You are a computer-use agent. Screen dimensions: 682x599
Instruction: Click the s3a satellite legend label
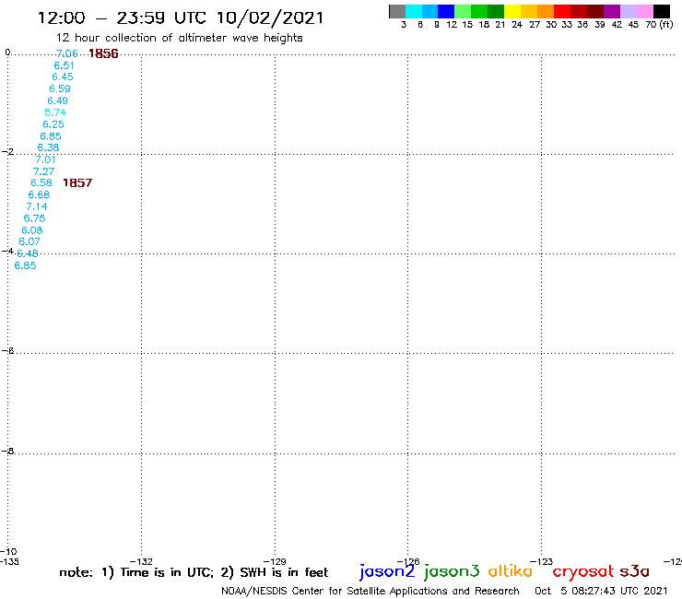tap(634, 571)
